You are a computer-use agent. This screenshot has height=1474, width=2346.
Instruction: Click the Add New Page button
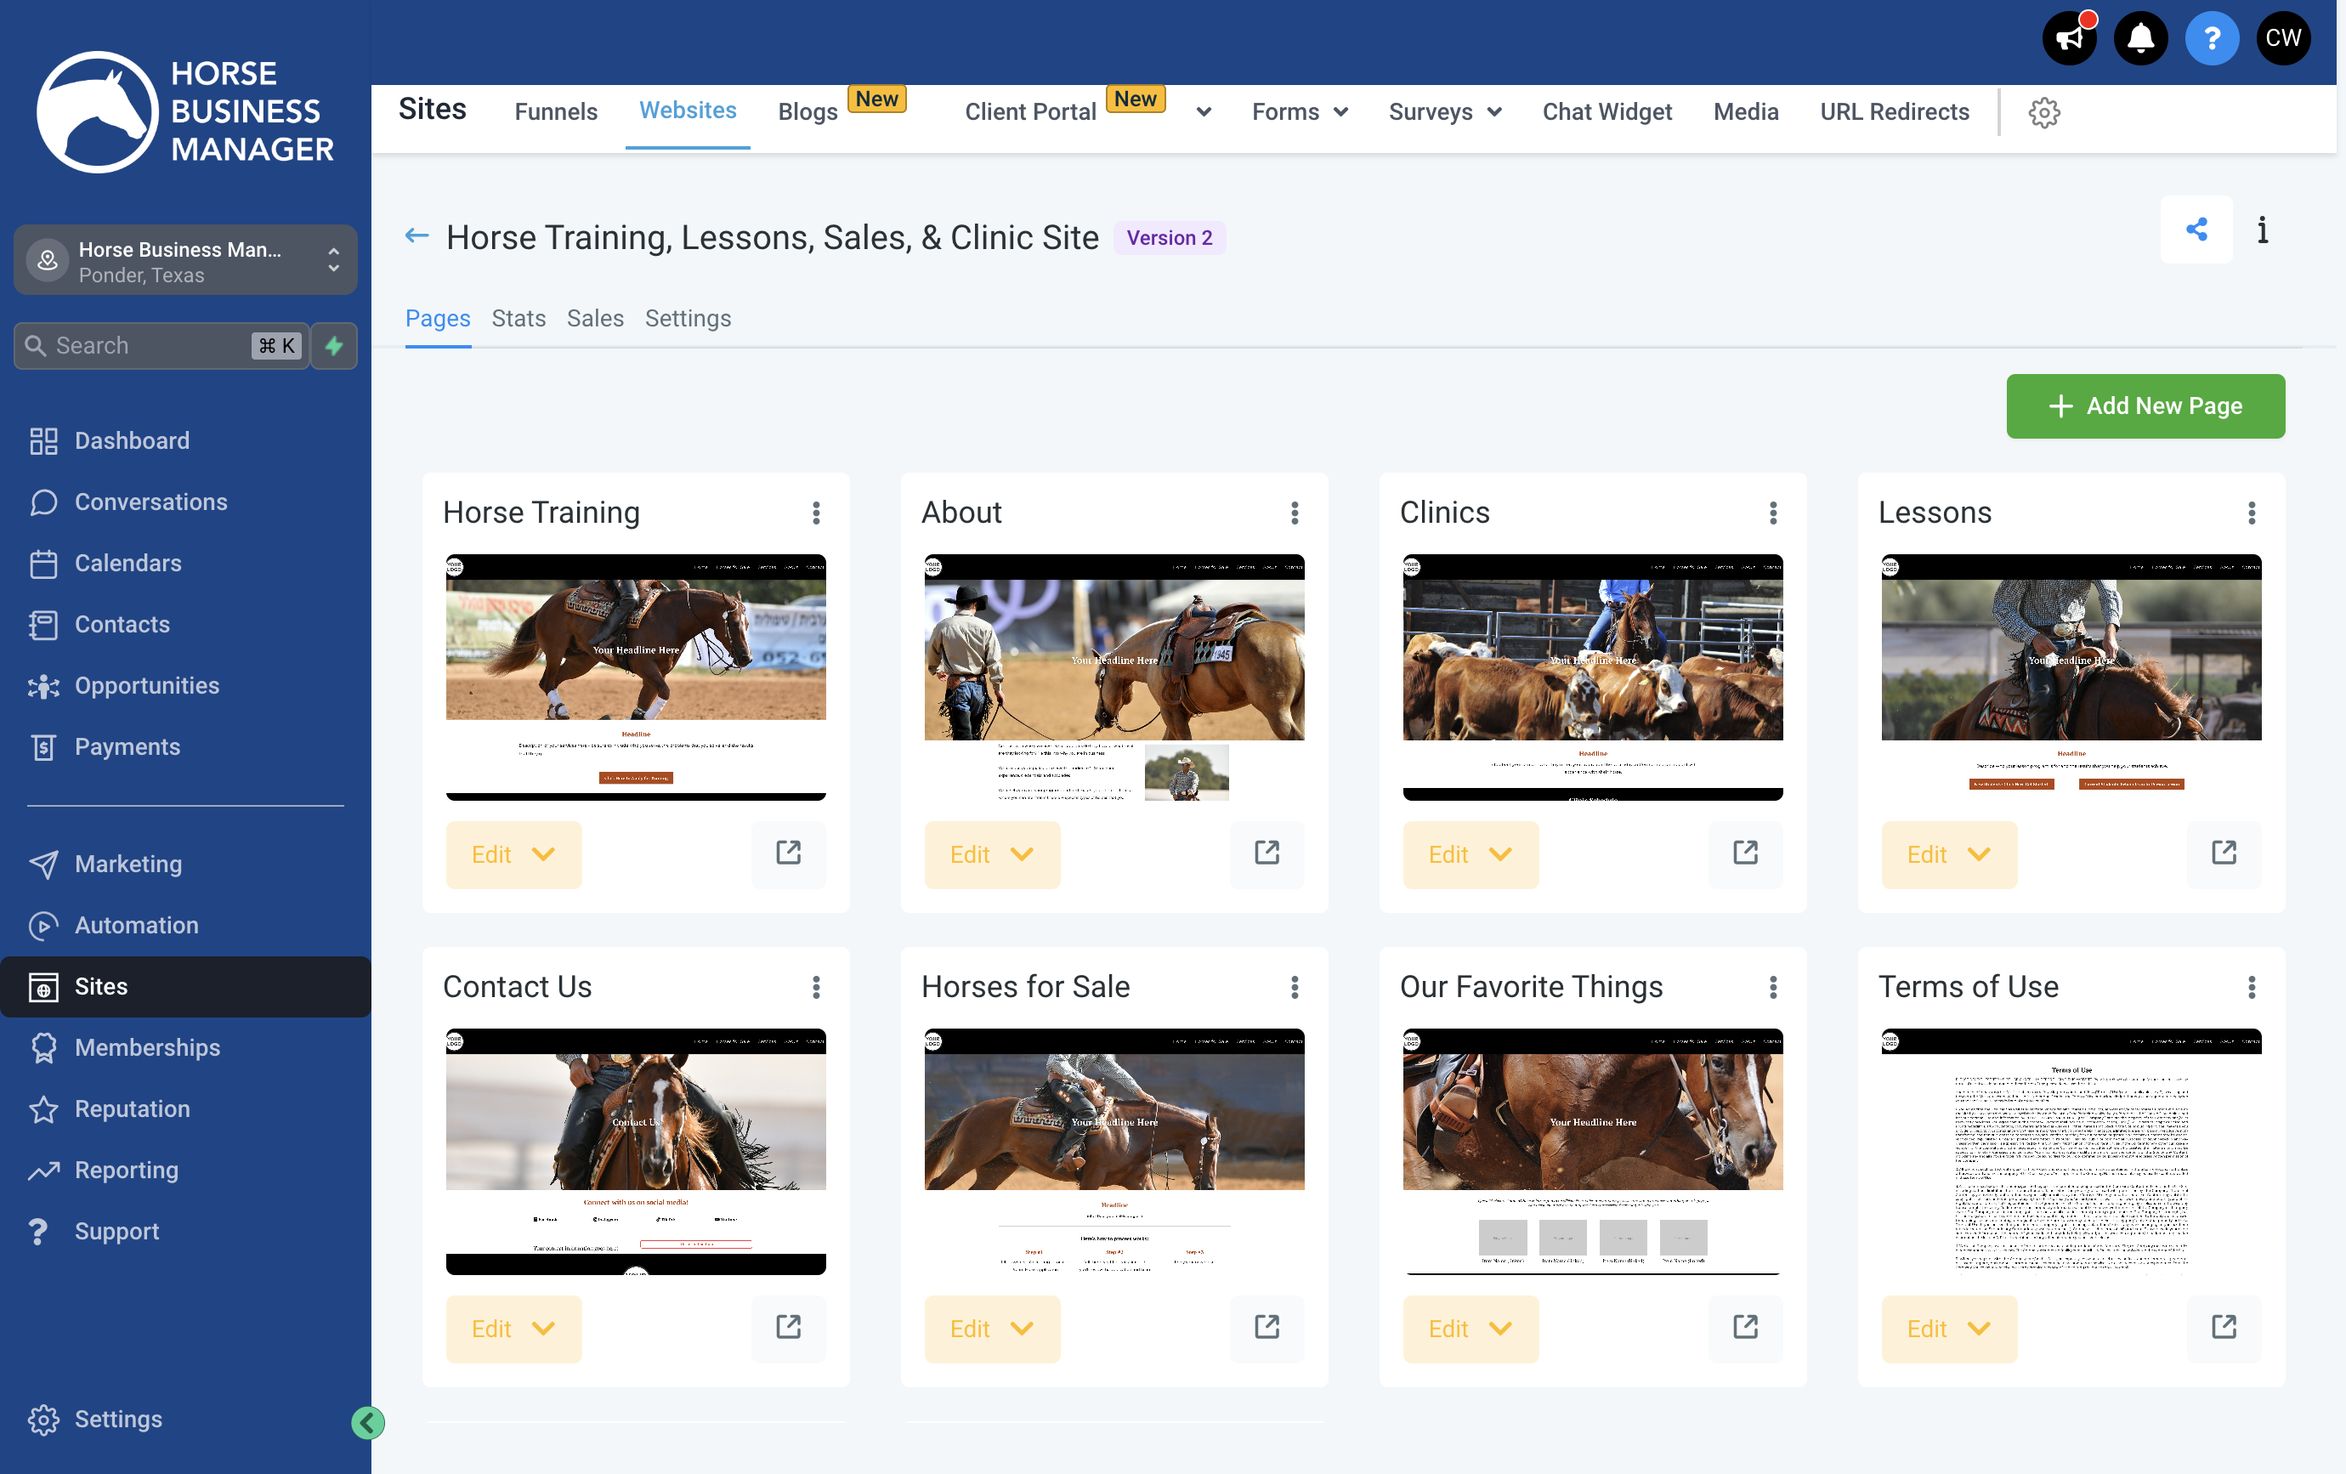click(2145, 406)
